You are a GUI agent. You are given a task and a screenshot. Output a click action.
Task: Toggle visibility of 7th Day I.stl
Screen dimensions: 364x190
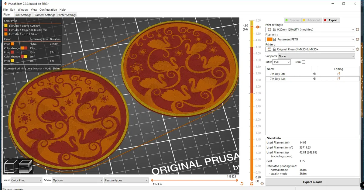tap(314, 74)
